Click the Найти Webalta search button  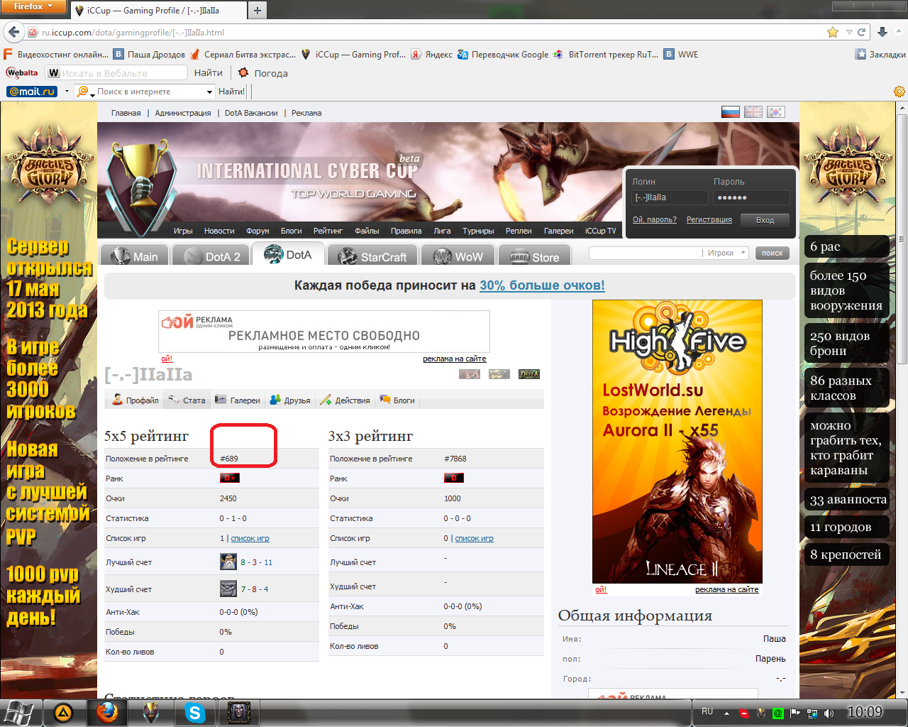[208, 72]
